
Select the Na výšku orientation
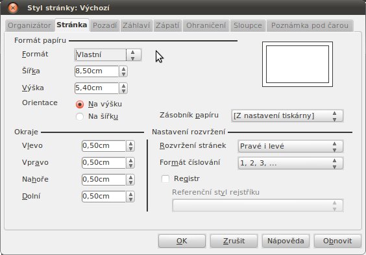80,104
